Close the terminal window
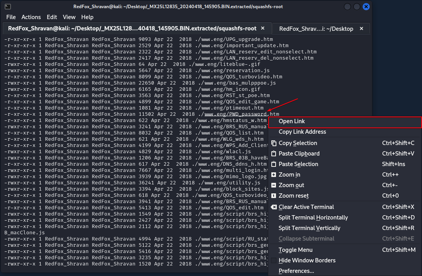 click(366, 7)
